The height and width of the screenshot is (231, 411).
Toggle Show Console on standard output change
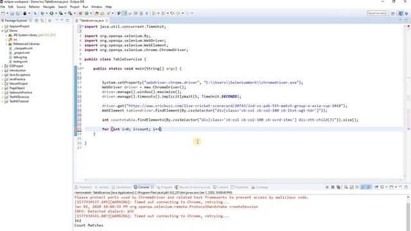[363, 187]
